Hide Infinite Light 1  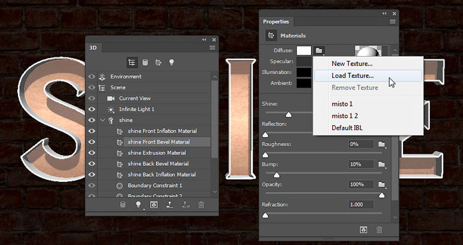click(x=92, y=109)
